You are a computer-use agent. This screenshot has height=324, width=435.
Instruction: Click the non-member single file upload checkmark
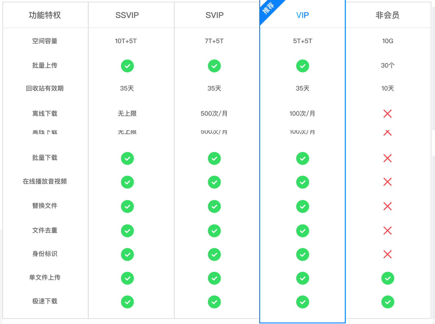387,278
